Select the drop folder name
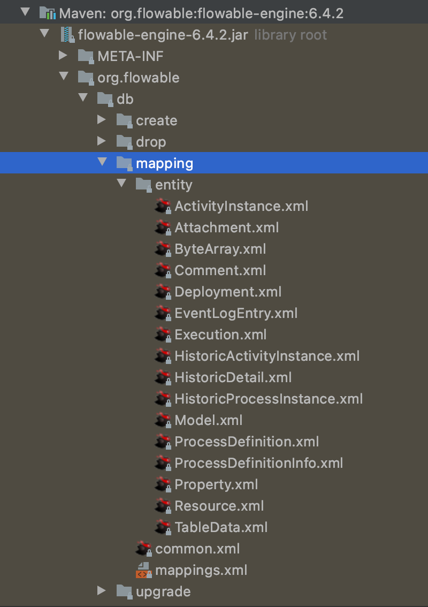 [x=151, y=142]
